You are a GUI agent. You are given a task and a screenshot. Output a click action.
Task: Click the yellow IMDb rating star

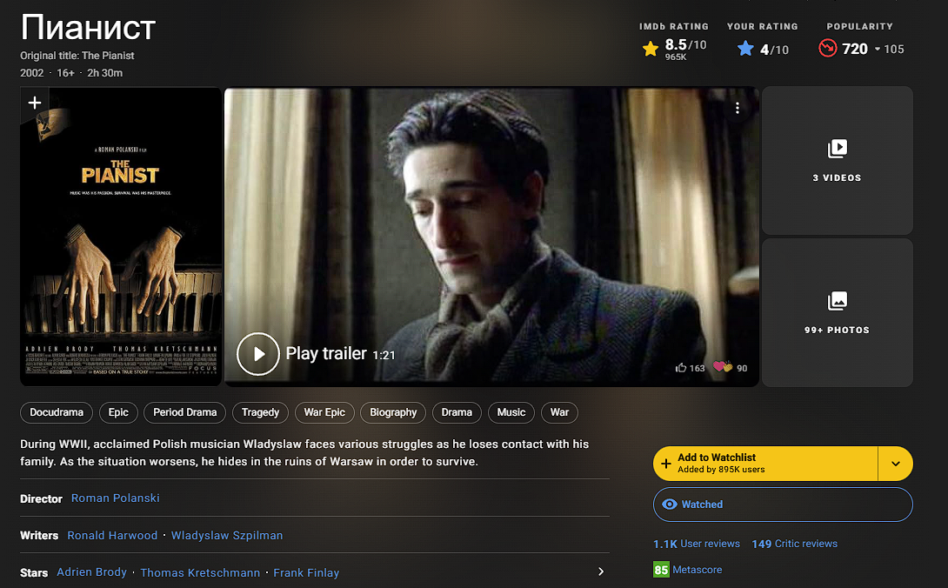[651, 49]
